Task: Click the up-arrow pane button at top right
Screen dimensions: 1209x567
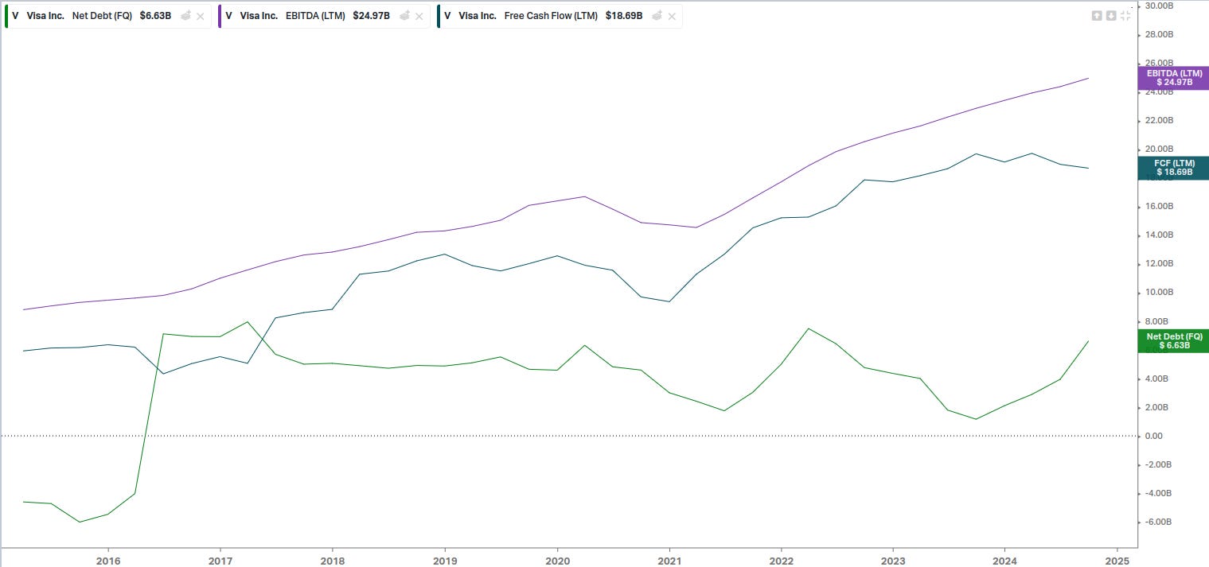Action: (x=1097, y=16)
